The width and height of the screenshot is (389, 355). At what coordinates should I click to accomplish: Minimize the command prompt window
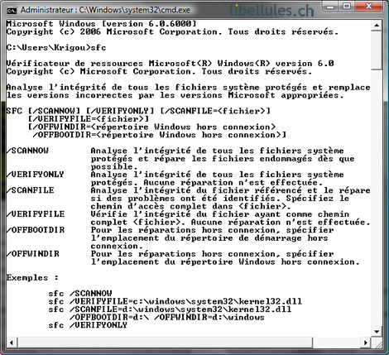[x=331, y=6]
